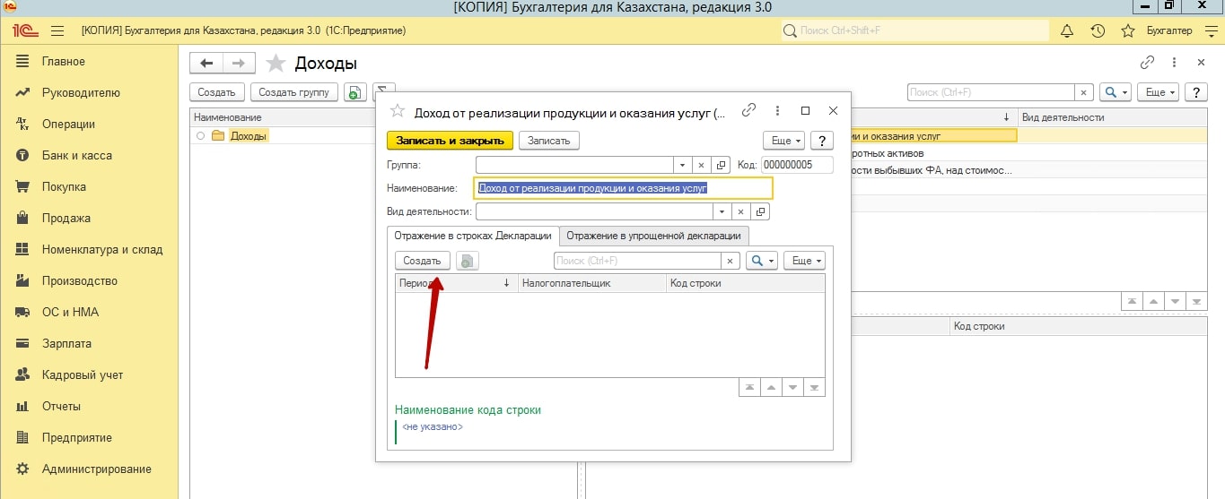Open the Банк и касса section

tap(76, 156)
